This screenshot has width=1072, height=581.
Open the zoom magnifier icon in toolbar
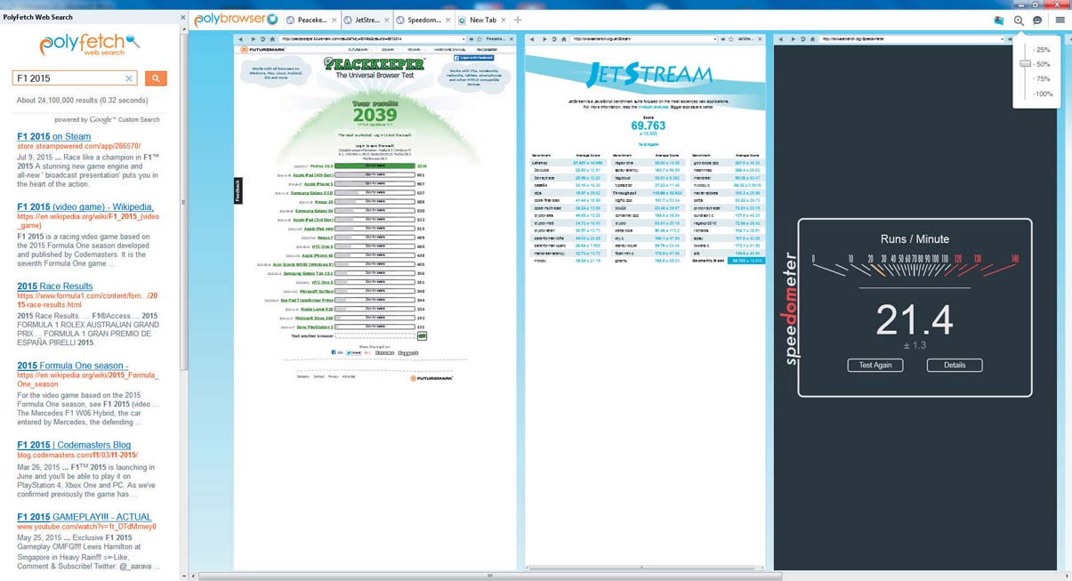[1019, 20]
